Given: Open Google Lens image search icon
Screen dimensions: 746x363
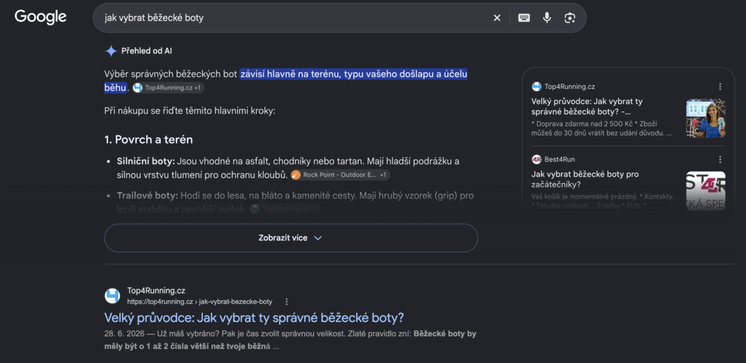Looking at the screenshot, I should tap(569, 18).
